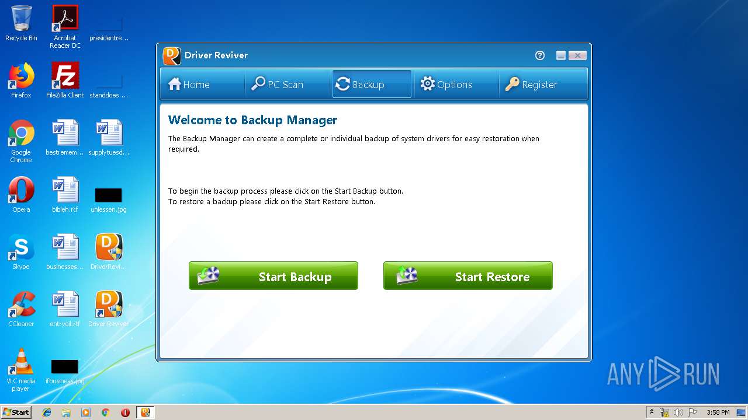Open VLC media player shortcut
This screenshot has height=420, width=748.
21,370
